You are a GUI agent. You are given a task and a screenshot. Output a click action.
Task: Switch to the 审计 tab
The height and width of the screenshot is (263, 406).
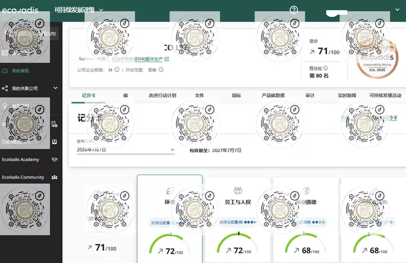click(x=310, y=95)
